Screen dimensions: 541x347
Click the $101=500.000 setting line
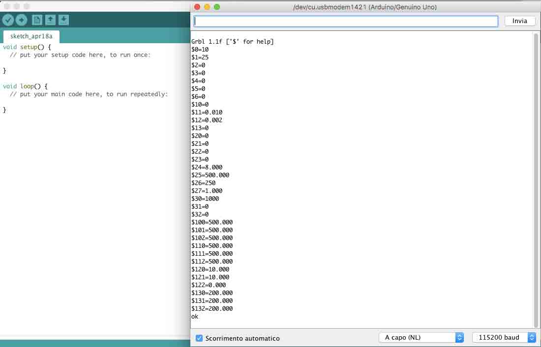click(x=212, y=230)
